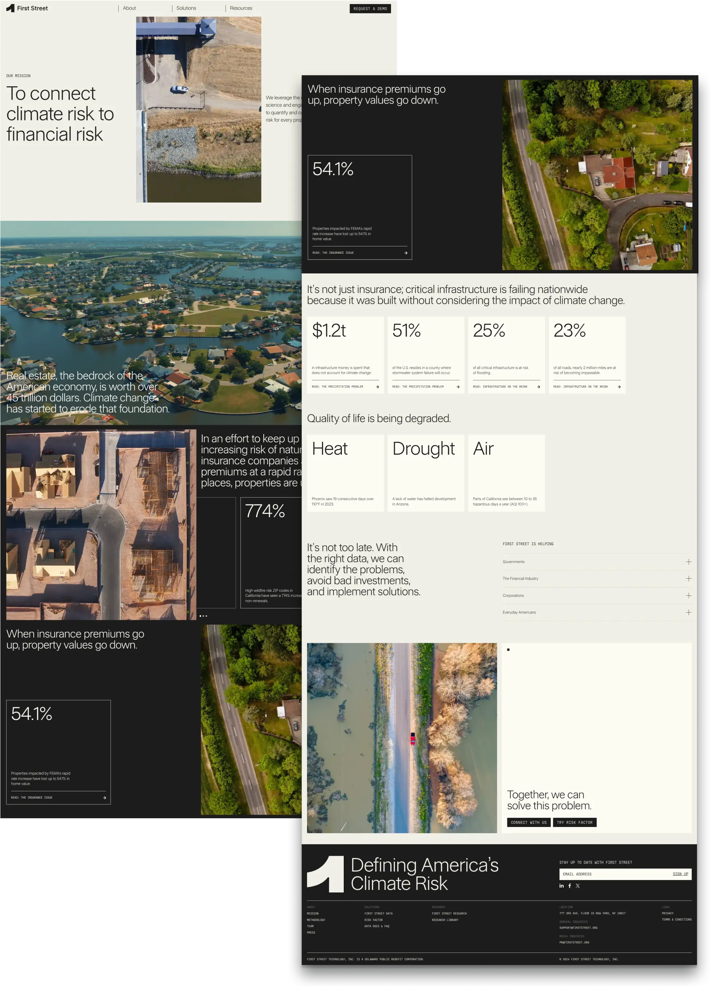Click the First Street logo in the header
The width and height of the screenshot is (710, 986).
coord(27,8)
